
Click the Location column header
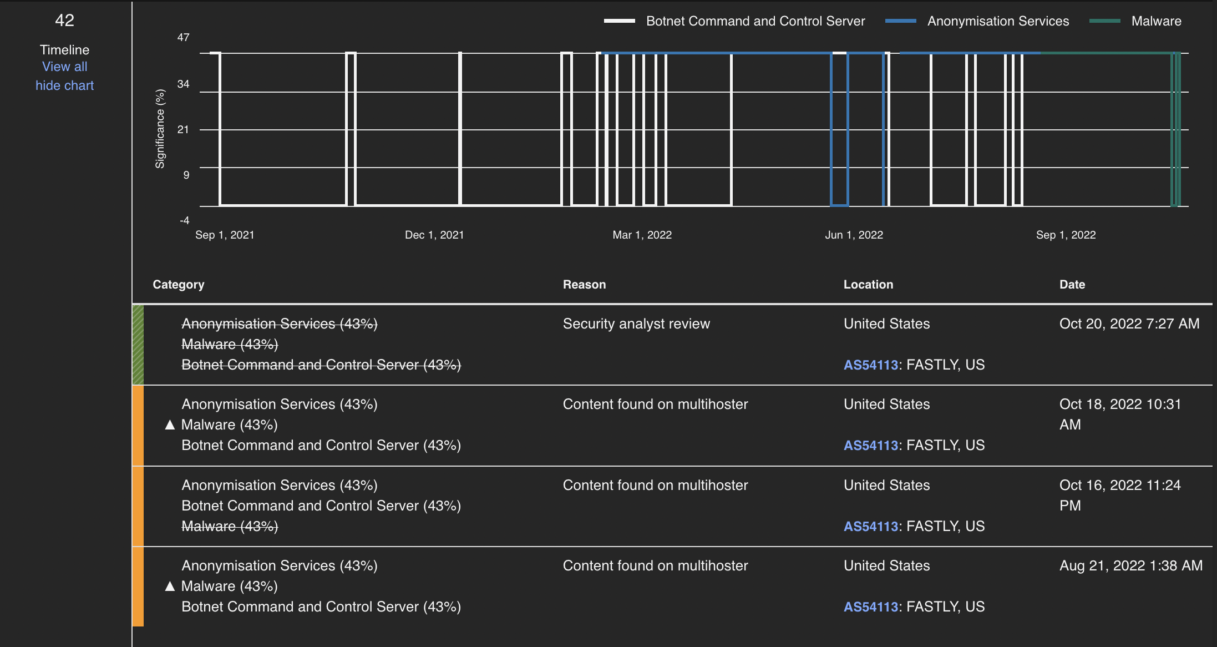pos(868,285)
